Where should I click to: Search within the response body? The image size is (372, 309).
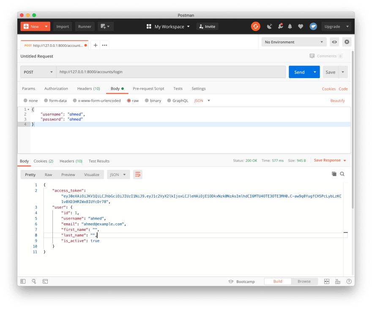[x=342, y=174]
